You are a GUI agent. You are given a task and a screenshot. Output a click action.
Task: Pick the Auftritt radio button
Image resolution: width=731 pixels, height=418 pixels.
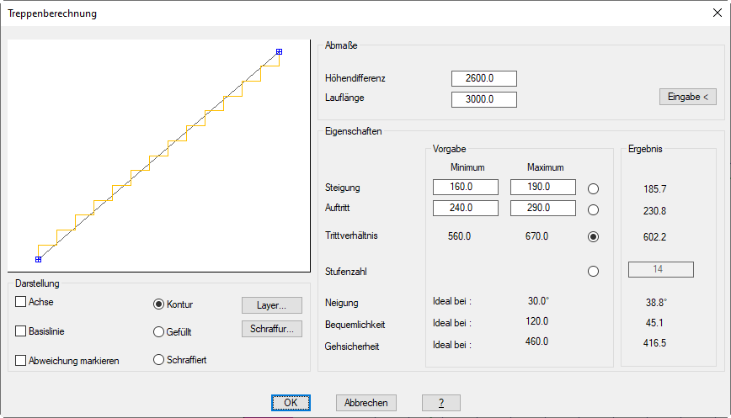click(x=594, y=209)
